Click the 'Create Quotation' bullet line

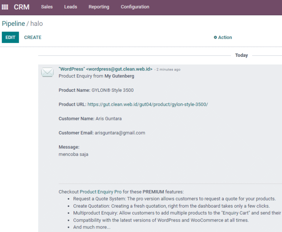point(171,206)
